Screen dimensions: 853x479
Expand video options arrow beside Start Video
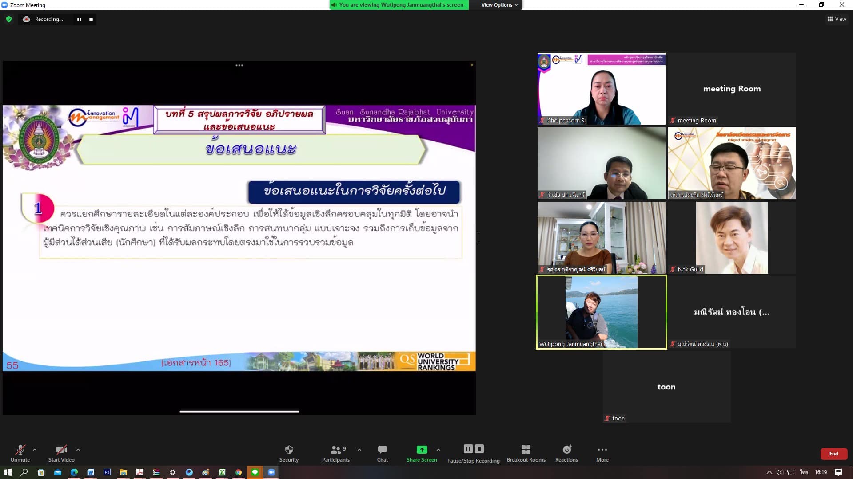[x=78, y=450]
